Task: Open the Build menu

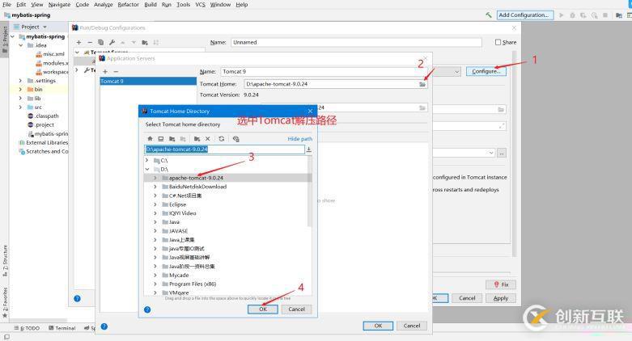Action: point(151,4)
